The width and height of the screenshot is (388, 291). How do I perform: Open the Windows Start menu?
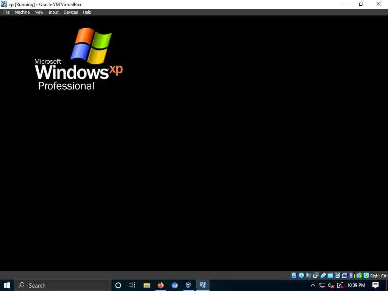7,285
